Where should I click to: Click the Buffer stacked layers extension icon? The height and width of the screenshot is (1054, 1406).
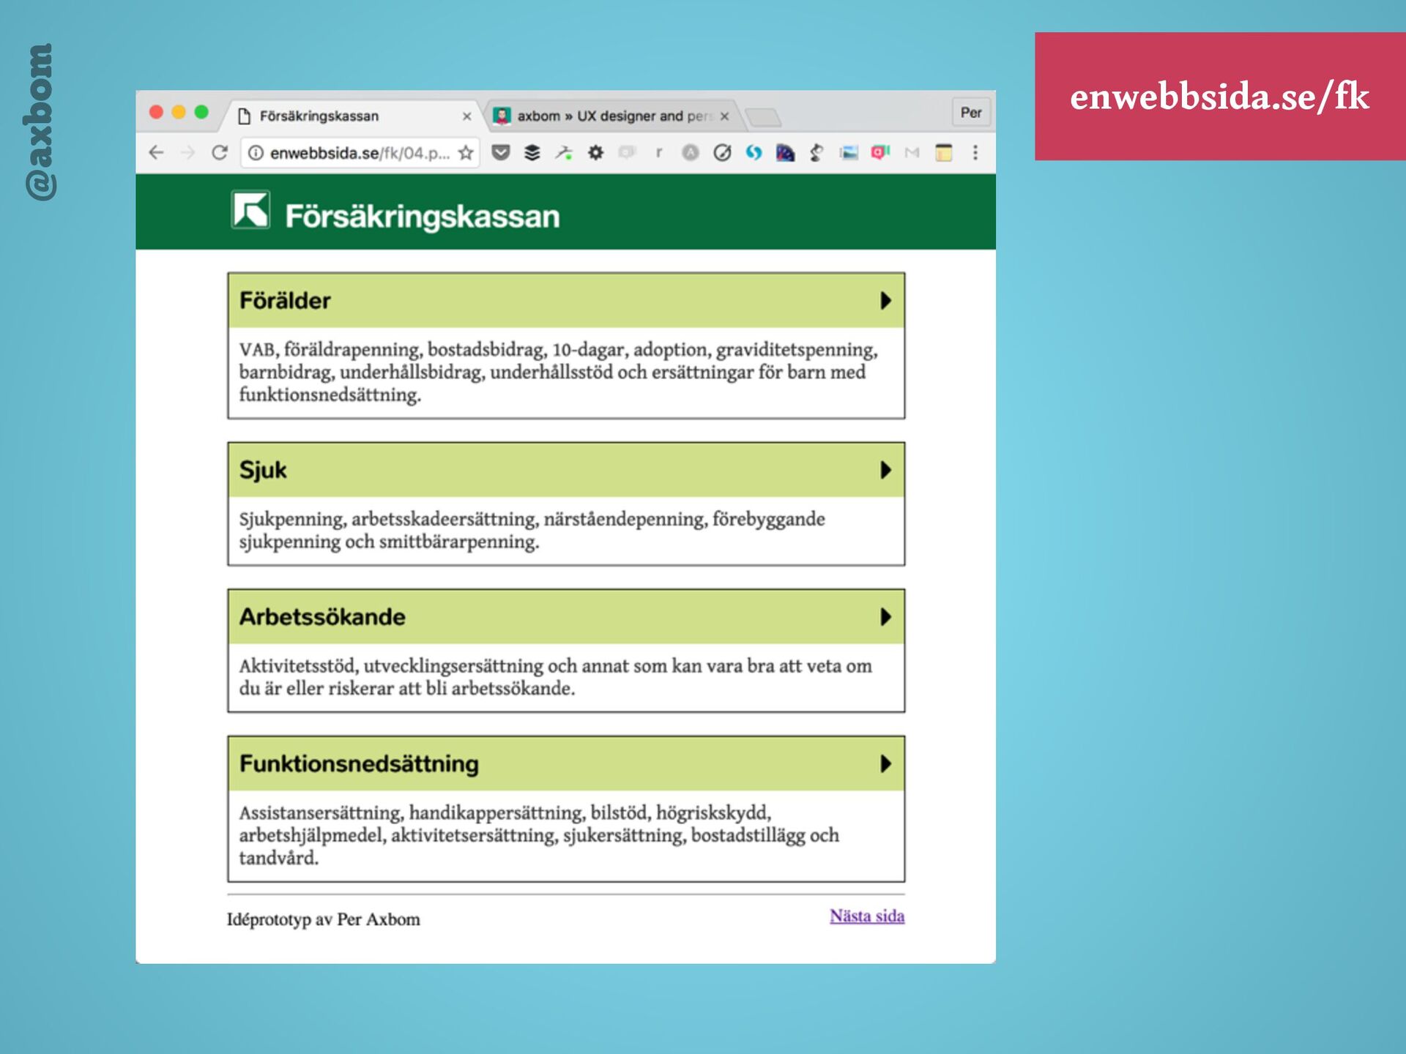(x=532, y=152)
